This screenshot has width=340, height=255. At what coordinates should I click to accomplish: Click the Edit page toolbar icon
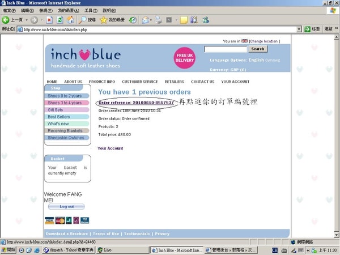(169, 20)
